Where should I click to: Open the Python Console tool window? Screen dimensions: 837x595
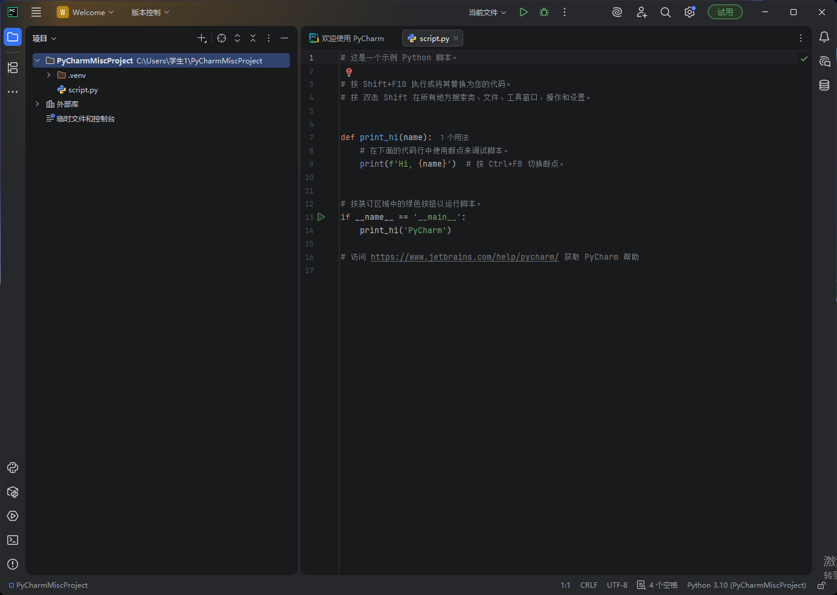pos(13,468)
